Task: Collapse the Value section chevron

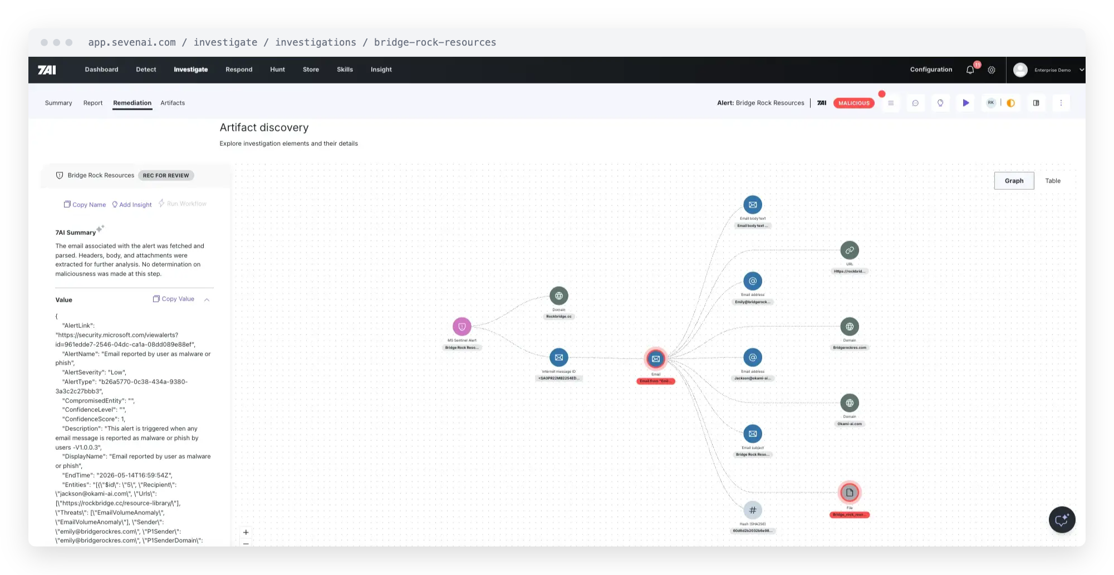Action: point(207,299)
